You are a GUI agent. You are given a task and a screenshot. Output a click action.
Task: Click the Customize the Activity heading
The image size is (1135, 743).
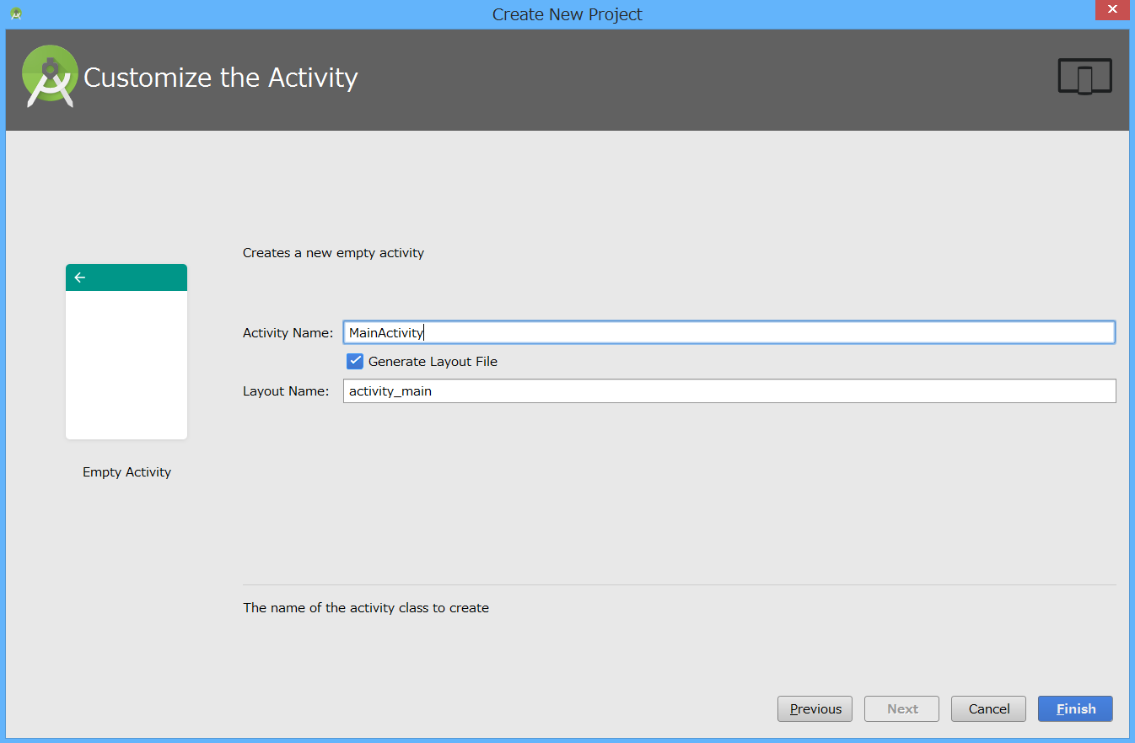pyautogui.click(x=221, y=78)
